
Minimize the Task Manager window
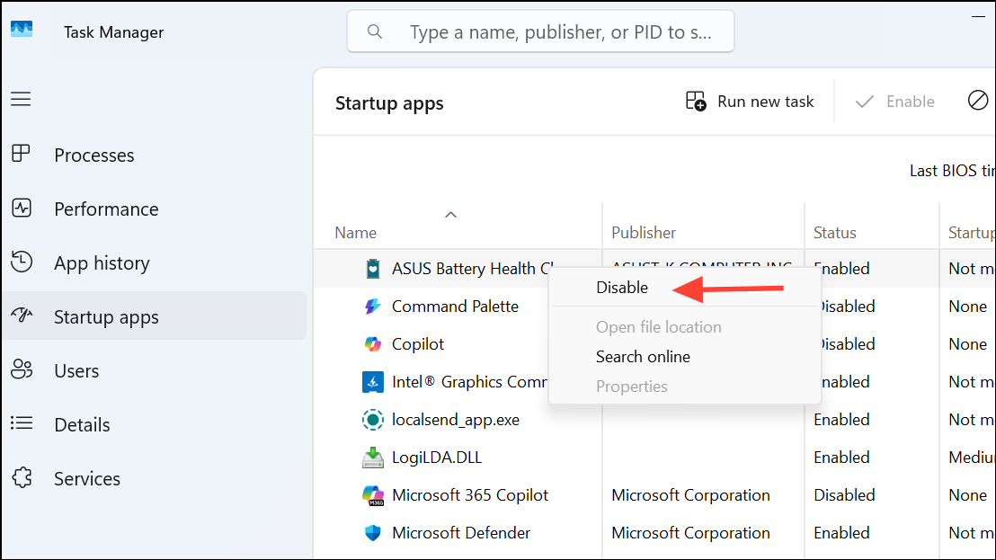point(979,15)
